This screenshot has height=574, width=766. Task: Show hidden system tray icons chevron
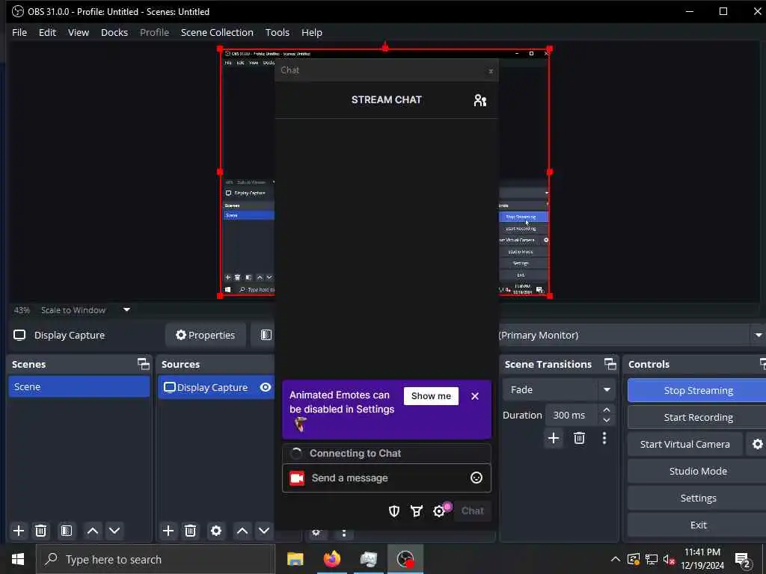616,559
